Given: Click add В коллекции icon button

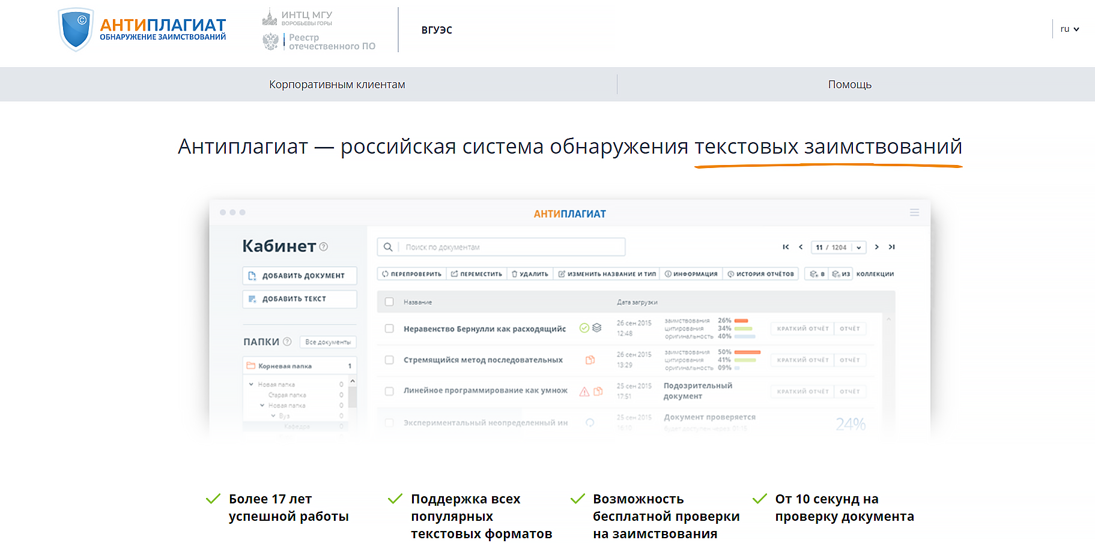Looking at the screenshot, I should (x=817, y=274).
